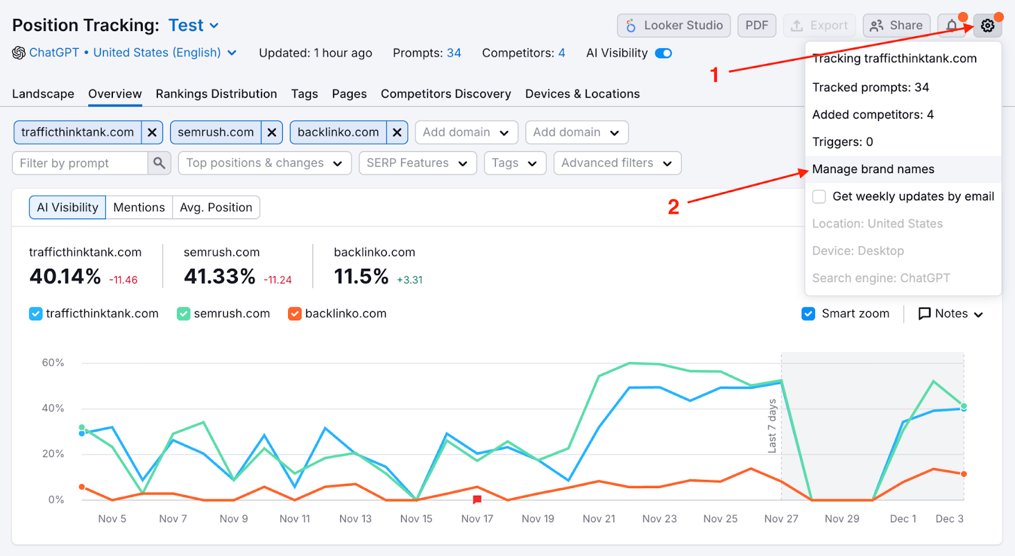This screenshot has width=1015, height=556.
Task: Click the Share button
Action: coord(896,25)
